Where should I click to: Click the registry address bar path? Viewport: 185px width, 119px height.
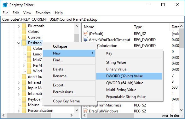[x=92, y=19]
